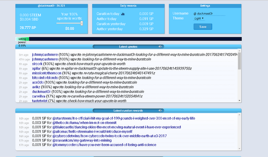Open @tommycordero anti-science post link
Image resolution: width=268 pixels, height=157 pixels.
pos(104,145)
